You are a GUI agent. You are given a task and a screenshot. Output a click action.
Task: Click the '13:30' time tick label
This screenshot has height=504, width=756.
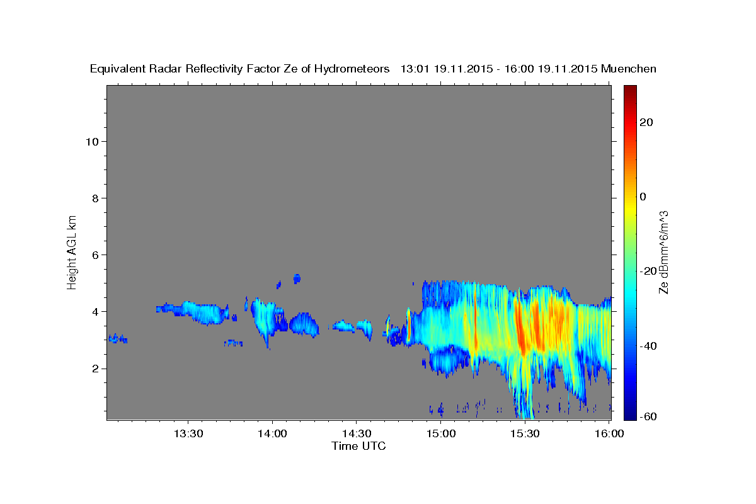point(188,434)
